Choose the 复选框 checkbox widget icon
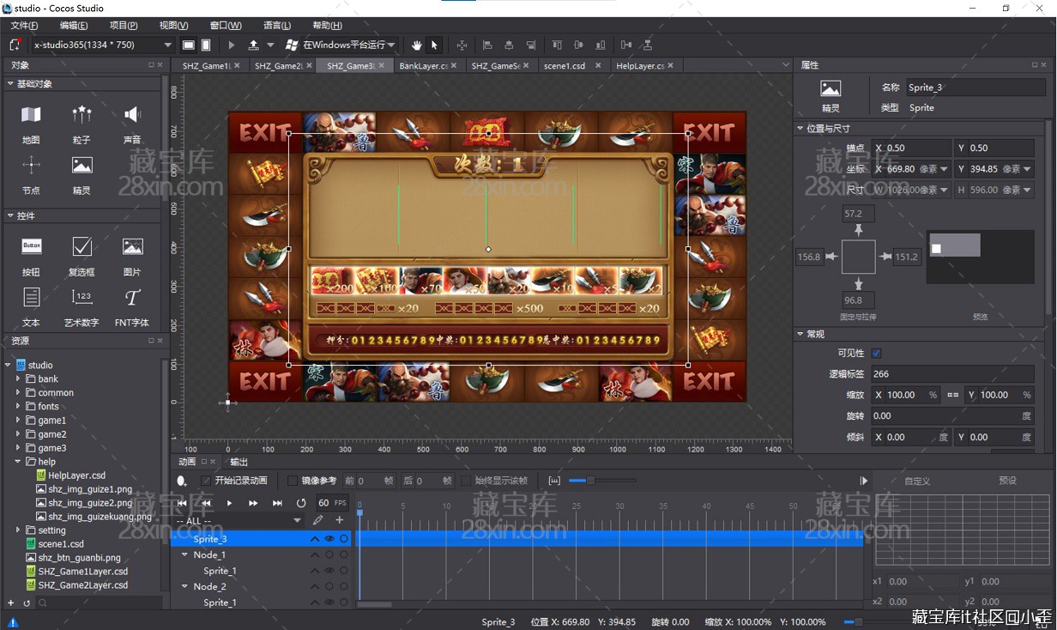1057x630 pixels. tap(82, 247)
